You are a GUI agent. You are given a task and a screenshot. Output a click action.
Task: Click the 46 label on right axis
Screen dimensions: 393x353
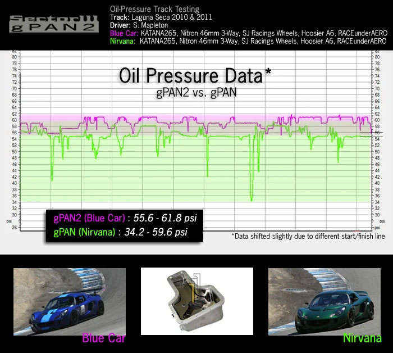(x=377, y=164)
